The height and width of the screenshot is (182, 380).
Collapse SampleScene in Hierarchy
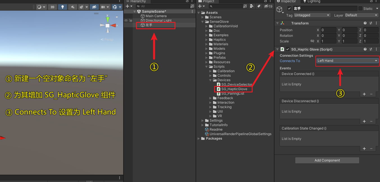coord(135,12)
